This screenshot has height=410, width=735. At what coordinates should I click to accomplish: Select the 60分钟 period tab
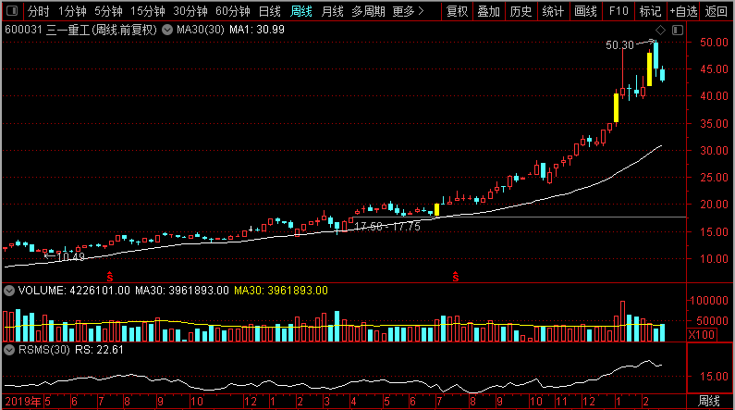coord(232,11)
